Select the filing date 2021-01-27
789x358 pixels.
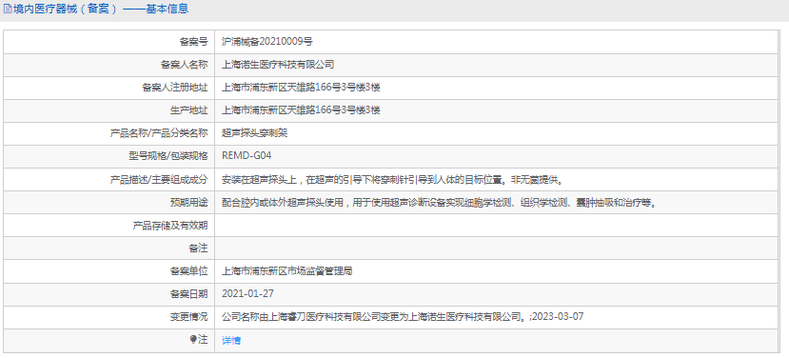coord(248,294)
